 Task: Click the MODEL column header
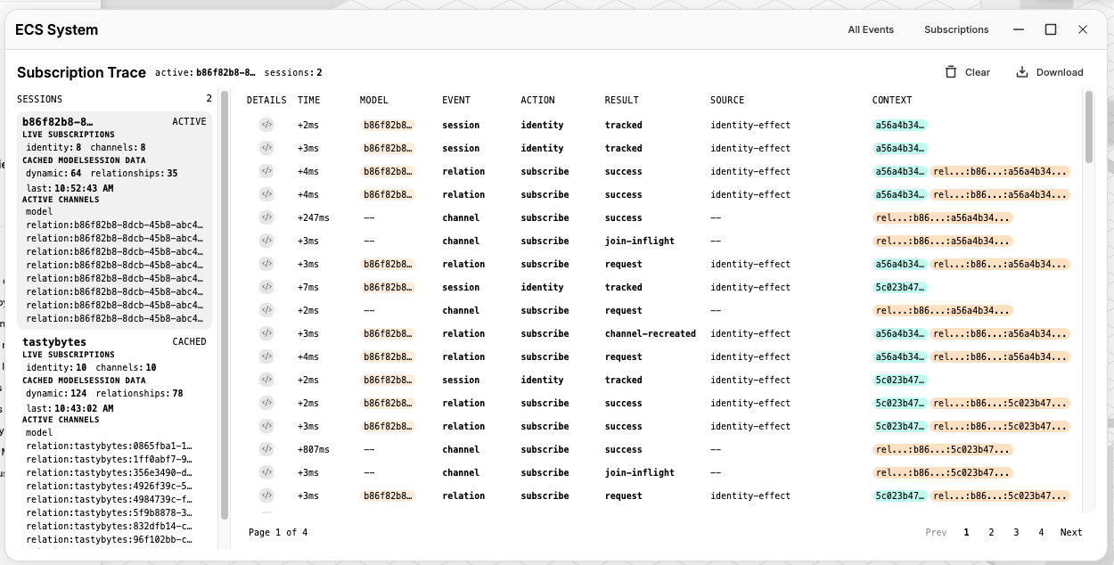click(374, 100)
